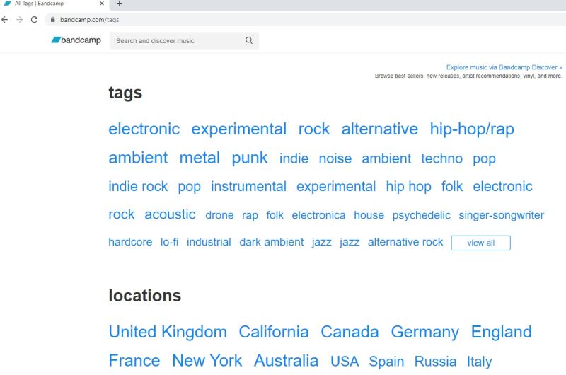Reload the page with refresh icon
The width and height of the screenshot is (566, 375).
(x=34, y=19)
